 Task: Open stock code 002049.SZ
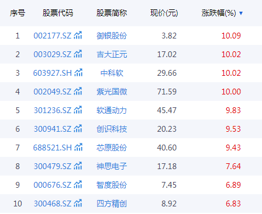(x=53, y=92)
